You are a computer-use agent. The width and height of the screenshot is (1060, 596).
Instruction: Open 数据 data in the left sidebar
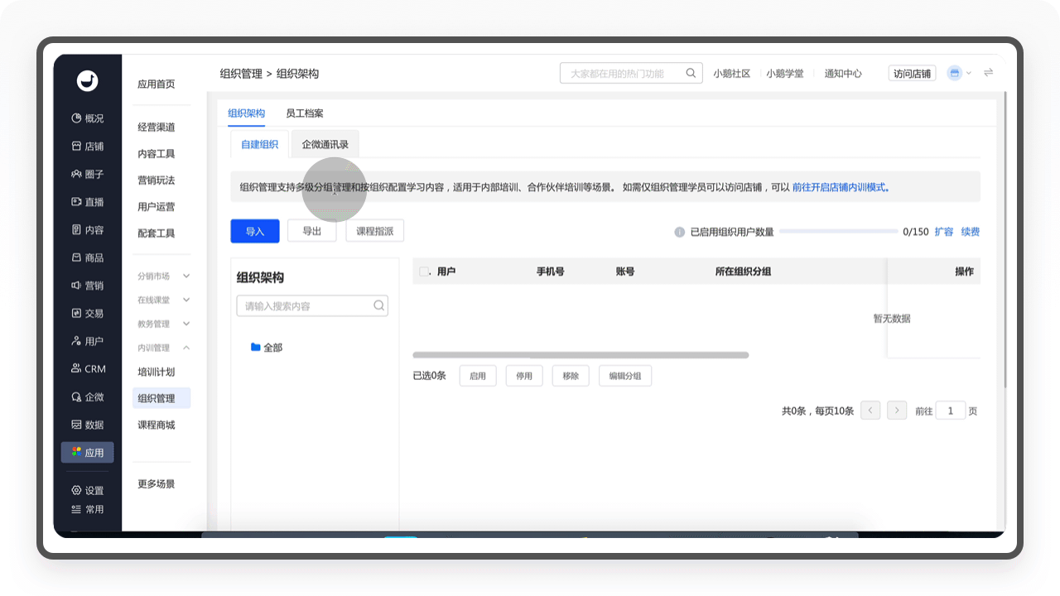click(88, 425)
